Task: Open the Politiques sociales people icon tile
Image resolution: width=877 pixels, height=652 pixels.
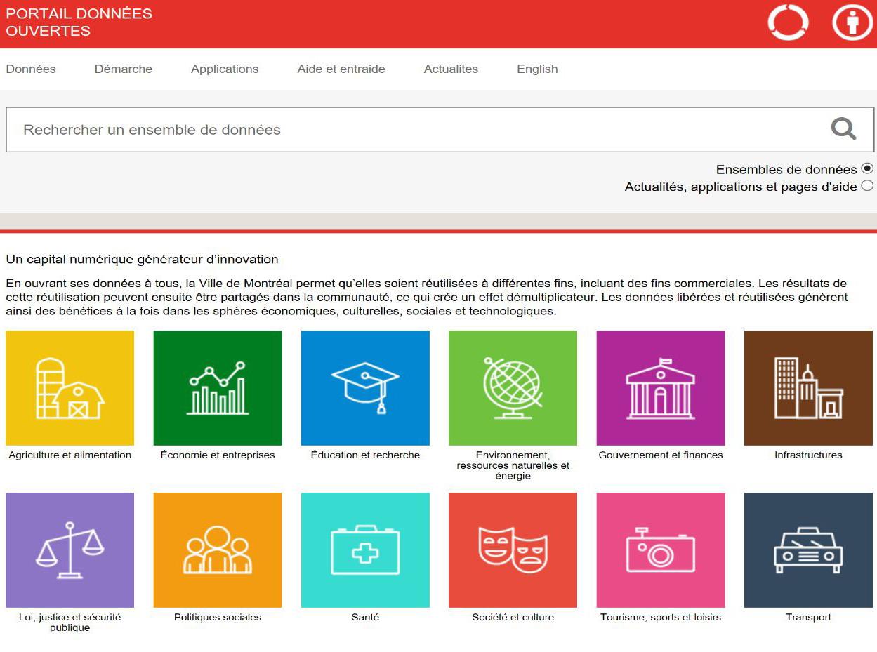Action: (x=218, y=550)
